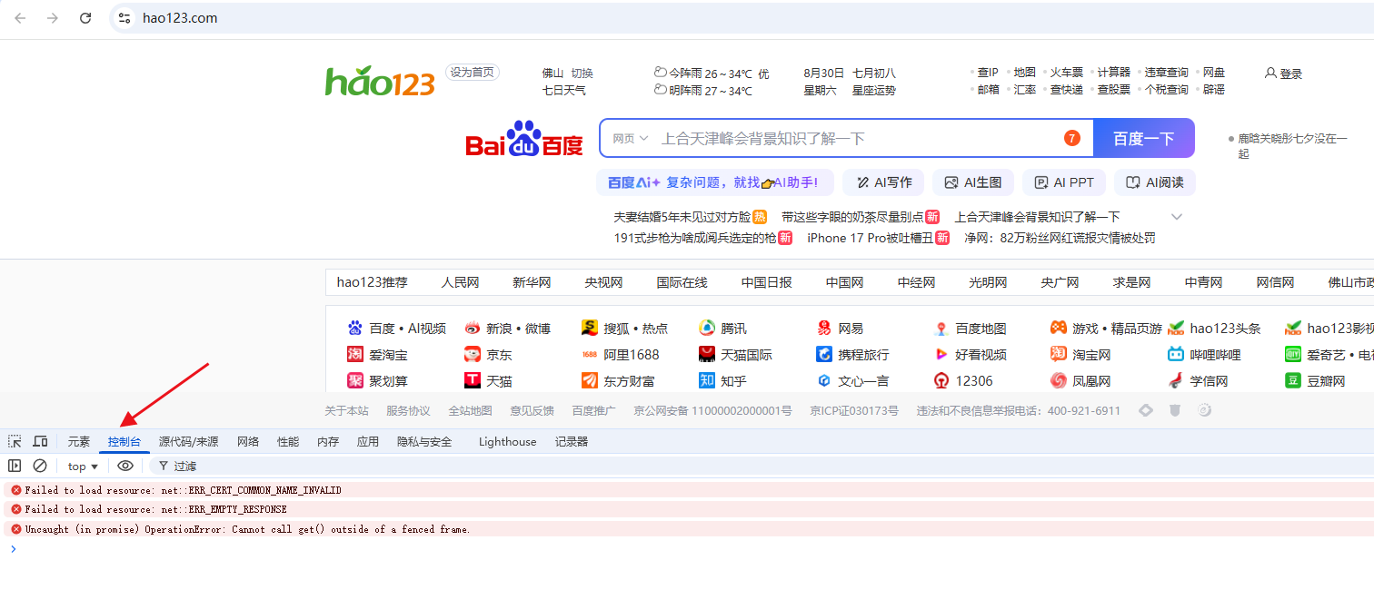This screenshot has width=1374, height=609.
Task: Open site info icon in address bar
Action: [125, 18]
